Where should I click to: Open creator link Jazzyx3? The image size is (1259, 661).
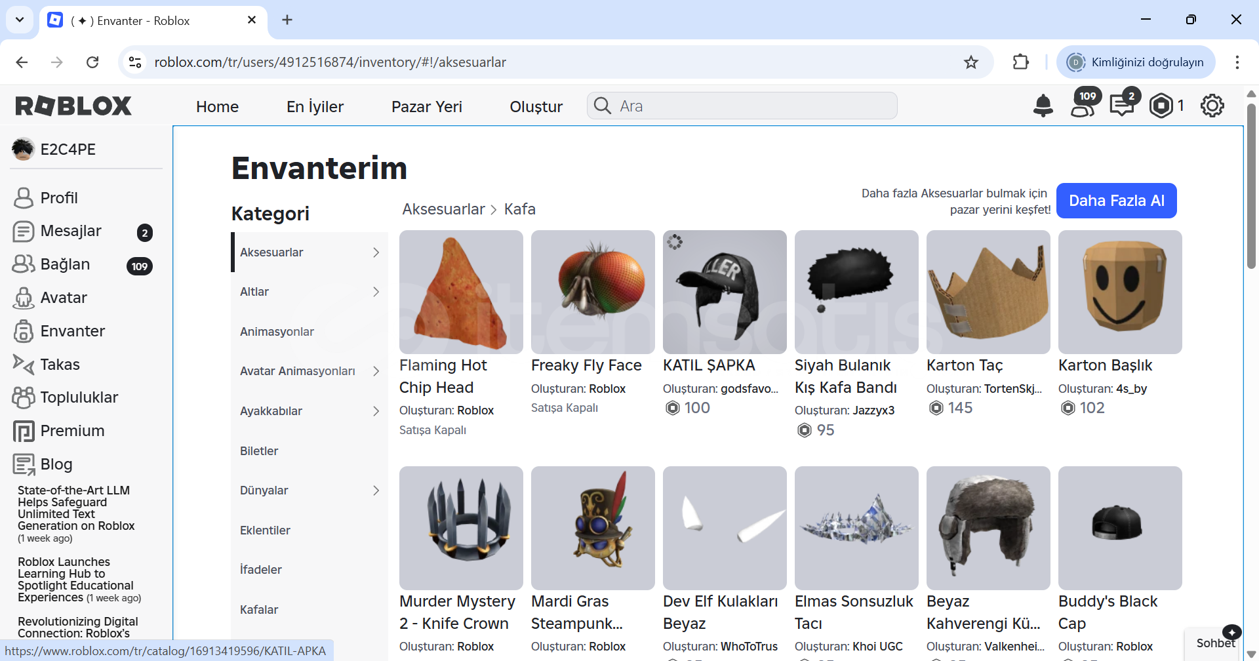[x=873, y=411]
